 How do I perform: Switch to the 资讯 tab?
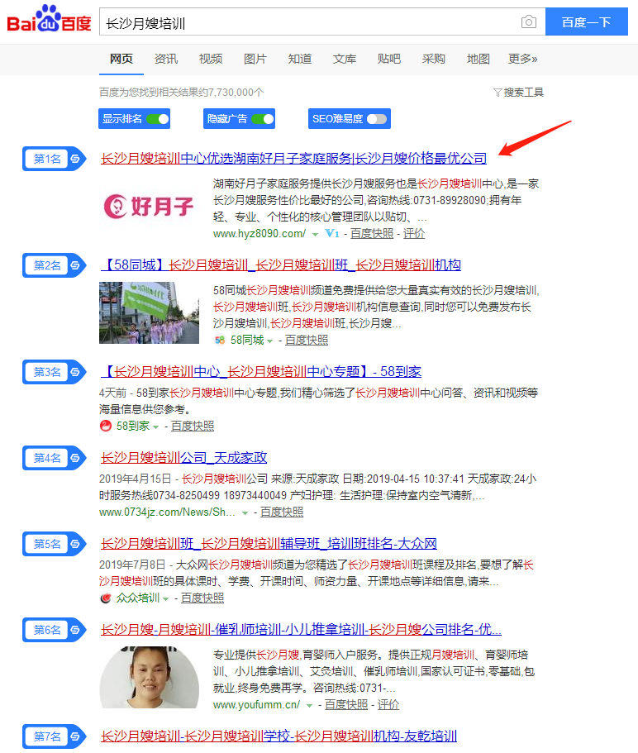(166, 59)
